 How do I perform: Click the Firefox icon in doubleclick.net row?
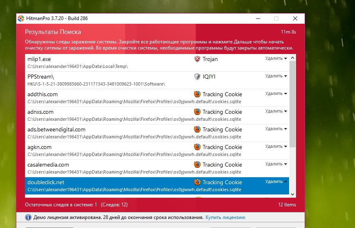click(x=197, y=182)
